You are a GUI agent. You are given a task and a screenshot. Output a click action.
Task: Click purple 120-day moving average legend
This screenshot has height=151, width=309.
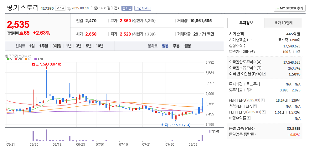39,59
